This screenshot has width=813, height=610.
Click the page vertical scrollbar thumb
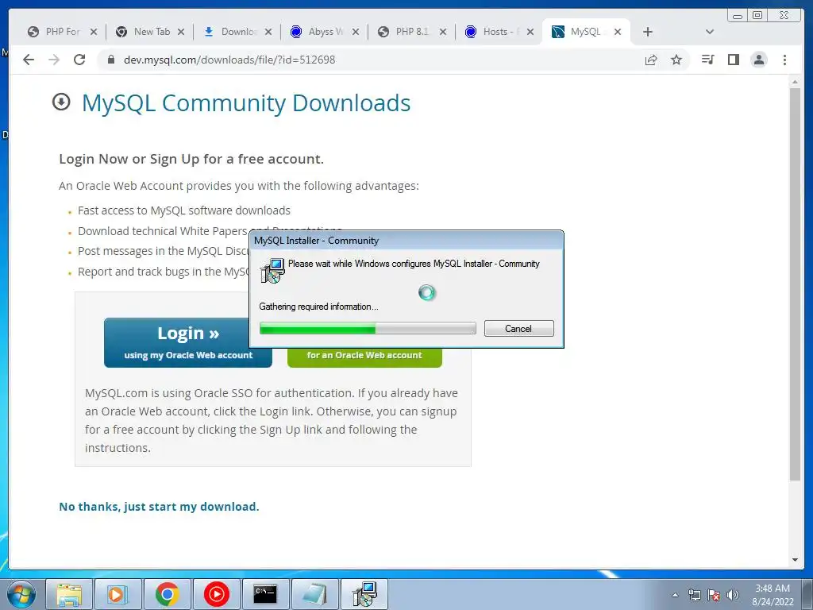click(795, 284)
